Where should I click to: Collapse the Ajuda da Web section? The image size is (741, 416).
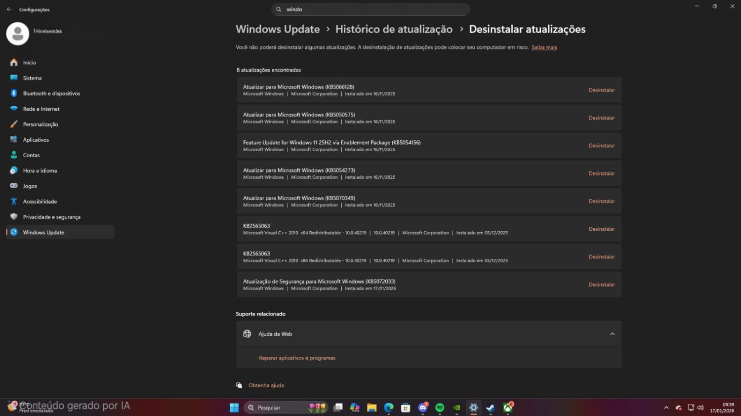[612, 333]
